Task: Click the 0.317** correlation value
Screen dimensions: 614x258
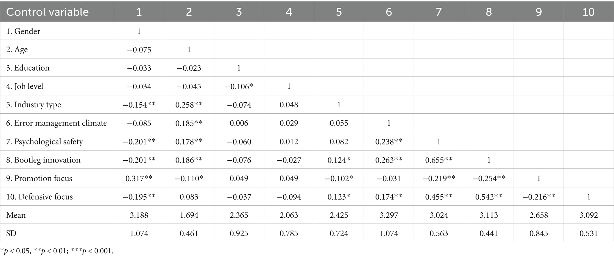Action: 139,178
